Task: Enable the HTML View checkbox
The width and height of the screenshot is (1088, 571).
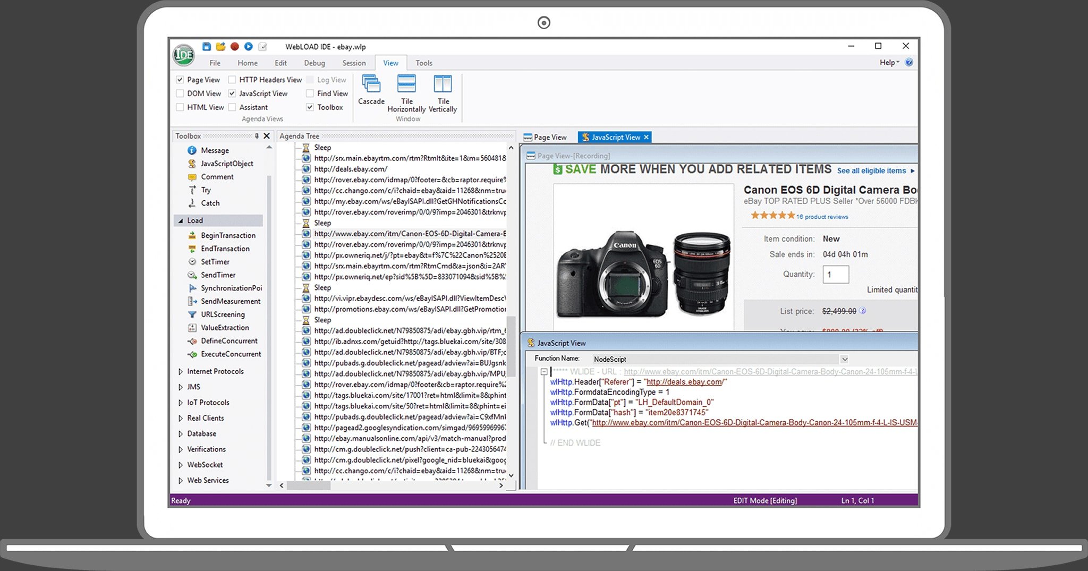Action: (180, 107)
